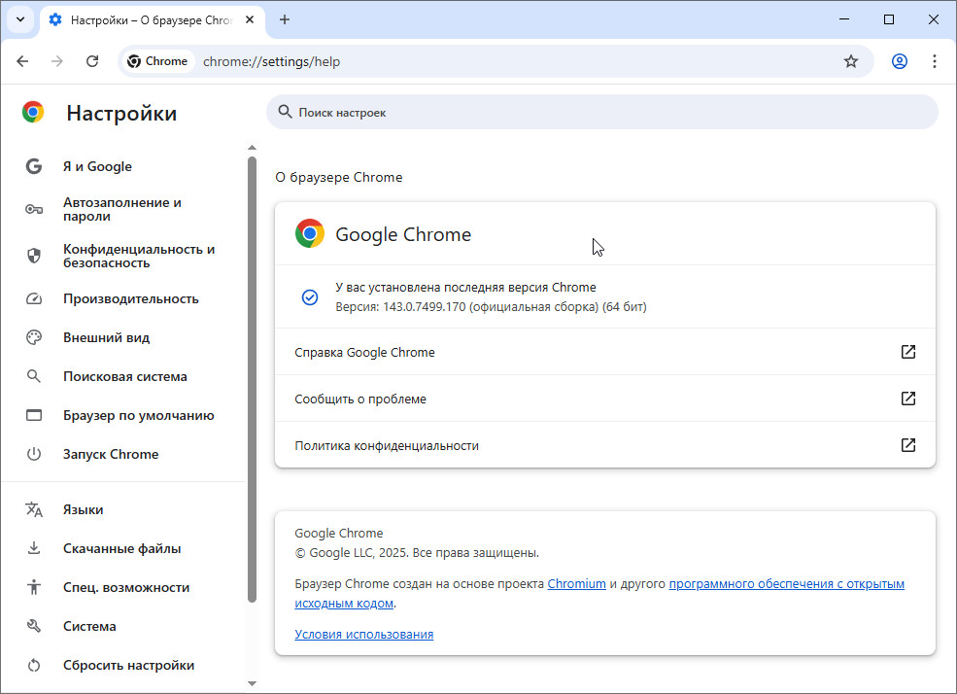The image size is (957, 694).
Task: Click the Поиск настроек search field
Action: pyautogui.click(x=602, y=113)
